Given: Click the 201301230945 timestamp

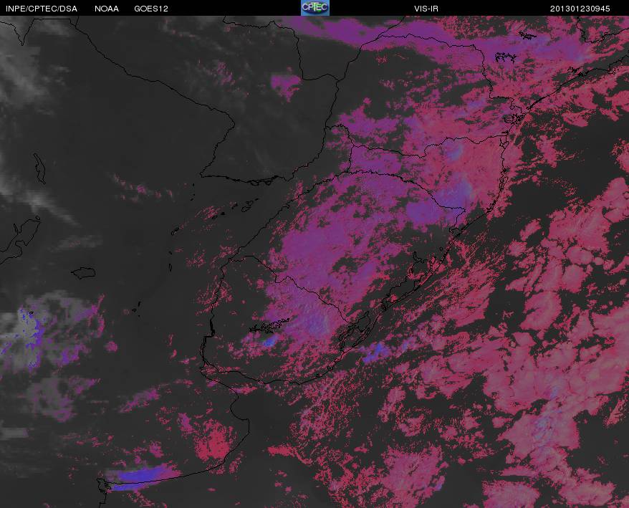Looking at the screenshot, I should [580, 9].
